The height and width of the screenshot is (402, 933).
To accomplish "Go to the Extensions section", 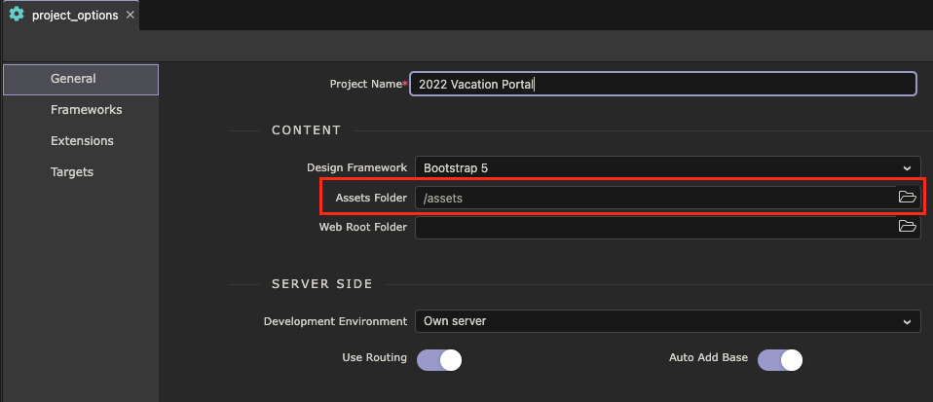I will 82,141.
